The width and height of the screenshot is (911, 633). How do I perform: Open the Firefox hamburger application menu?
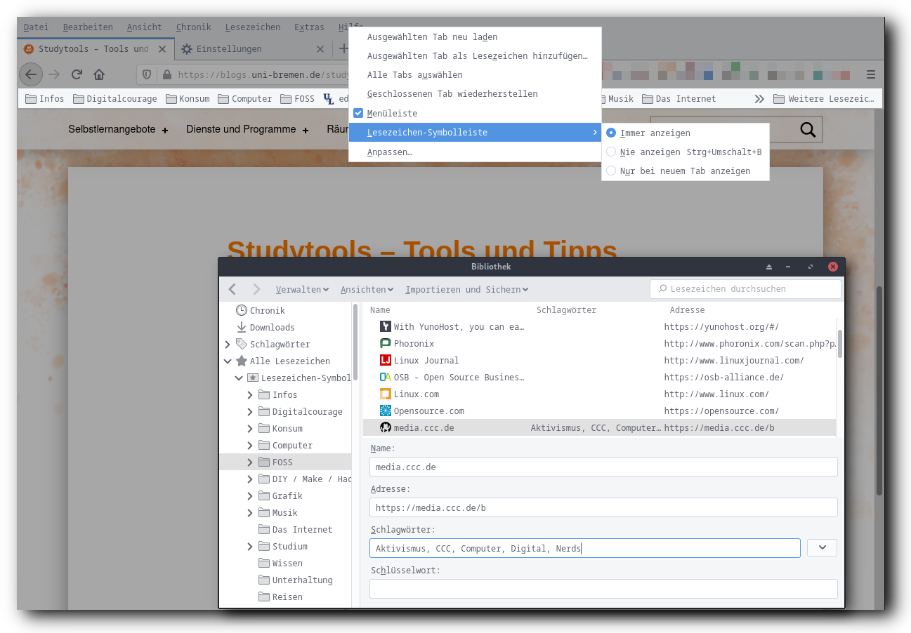tap(870, 74)
